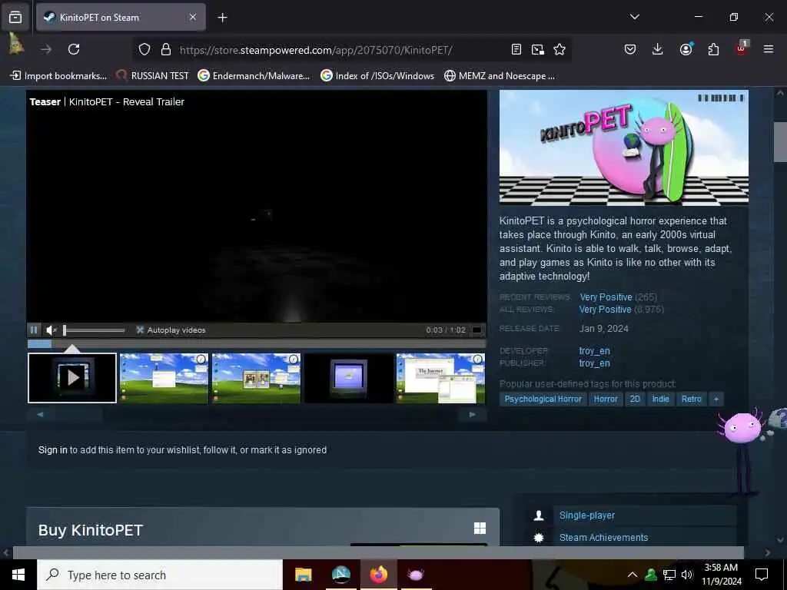Switch the trailer to fullscreen
Screen dimensions: 787x590
click(477, 330)
